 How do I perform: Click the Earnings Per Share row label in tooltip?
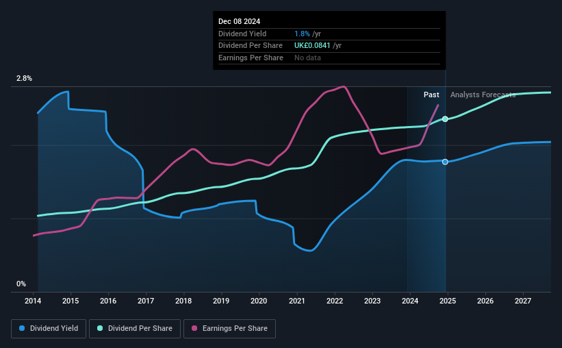(x=251, y=58)
